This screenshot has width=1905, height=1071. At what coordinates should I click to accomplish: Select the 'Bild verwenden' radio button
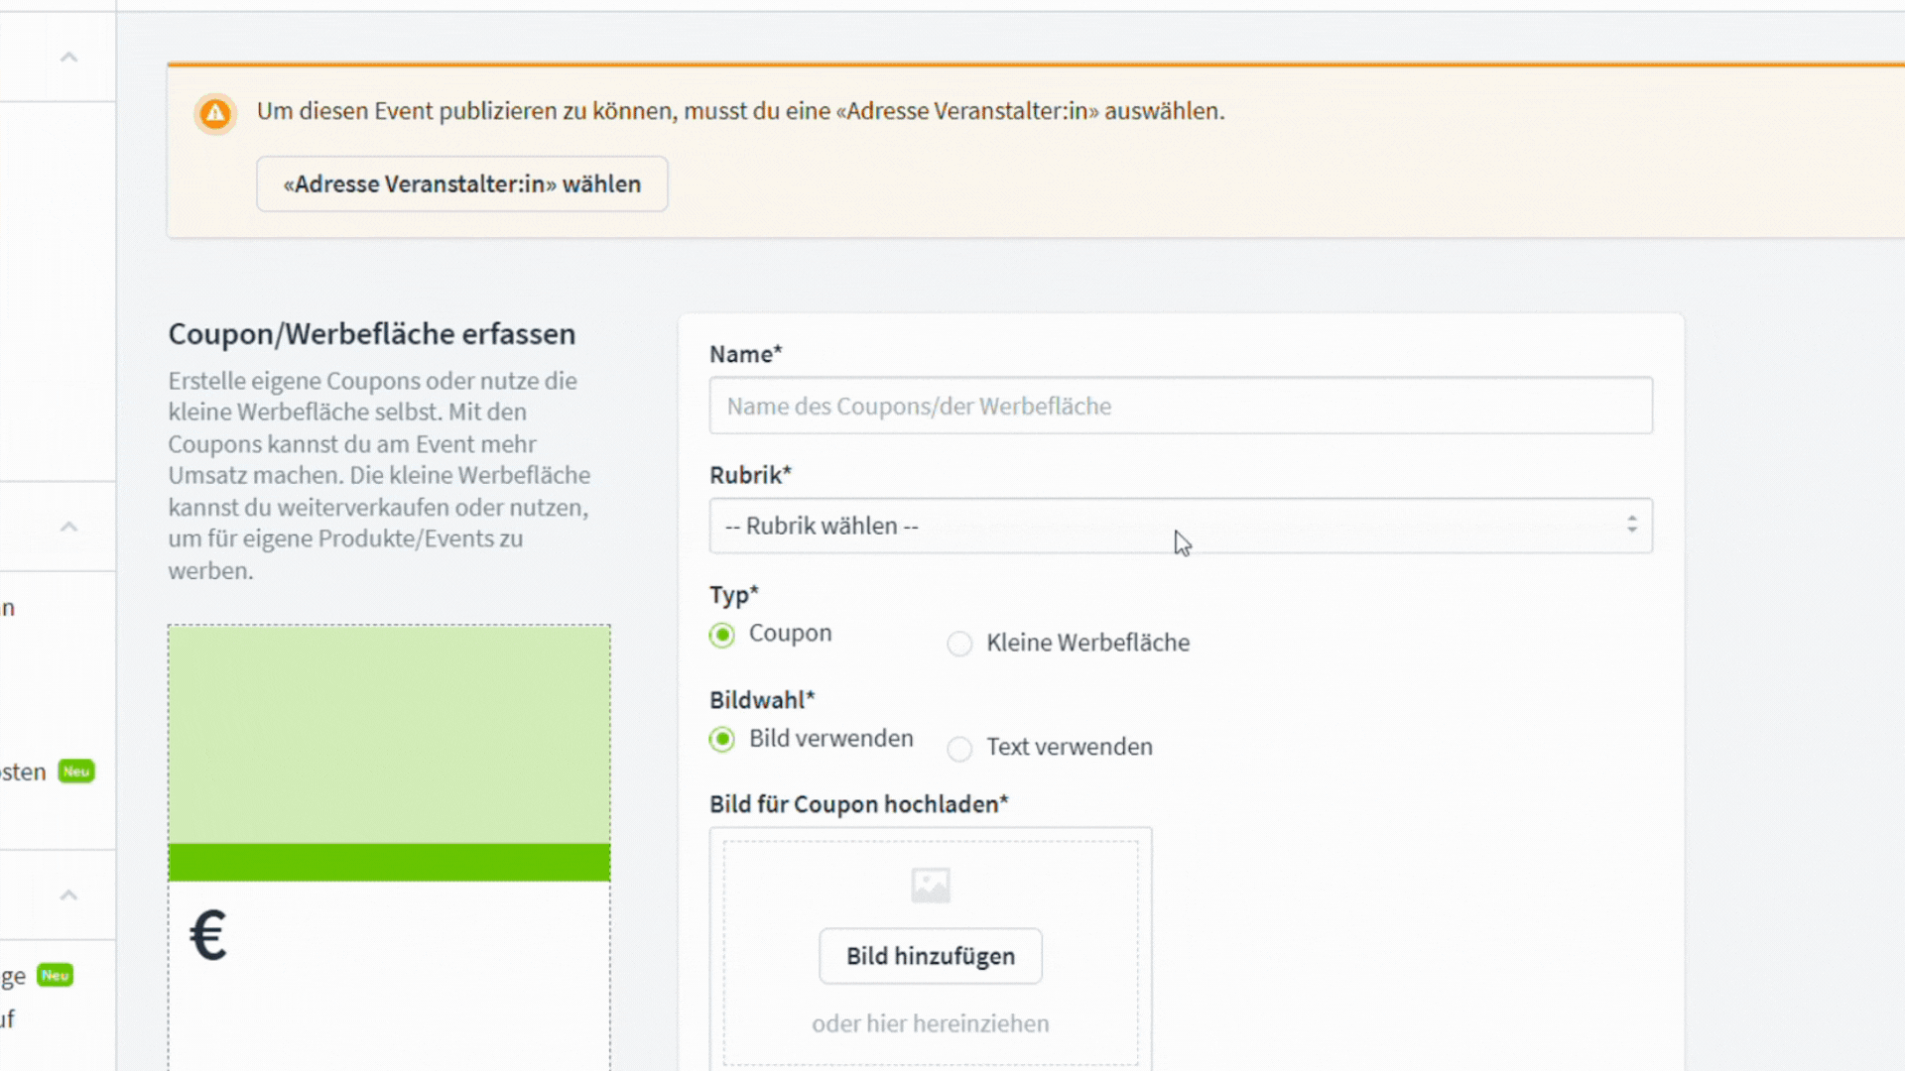click(722, 740)
